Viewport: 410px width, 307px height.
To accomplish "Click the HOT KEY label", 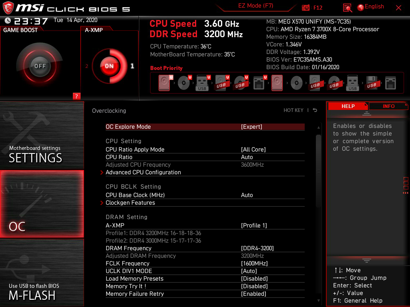I will coord(293,110).
